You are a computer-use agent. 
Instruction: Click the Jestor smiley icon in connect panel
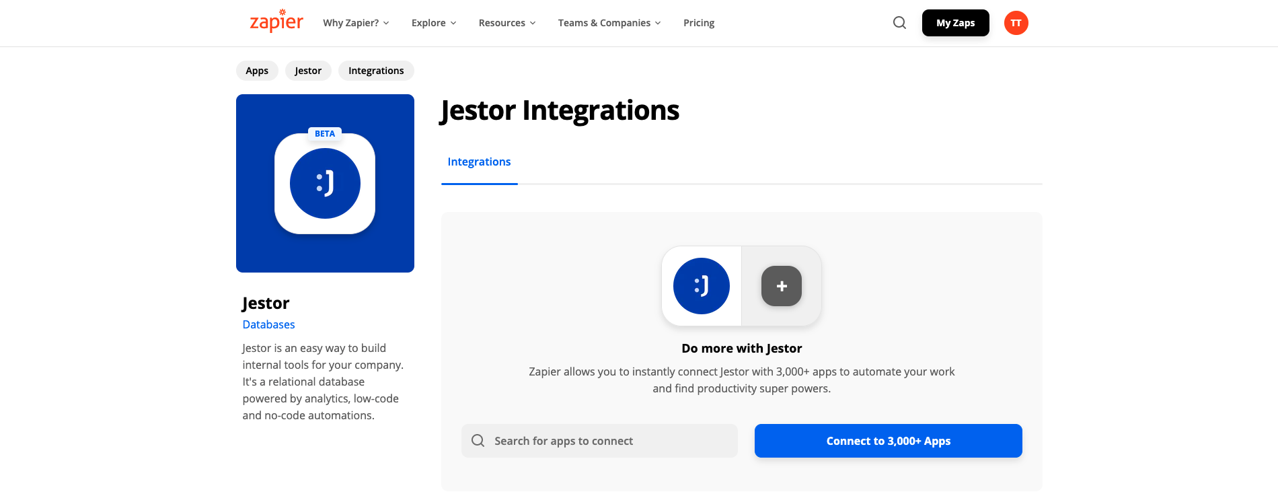pos(702,286)
